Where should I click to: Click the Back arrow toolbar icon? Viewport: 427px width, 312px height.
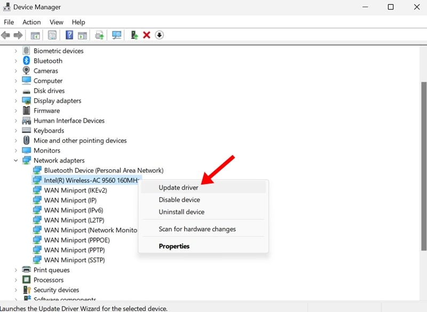[5, 35]
